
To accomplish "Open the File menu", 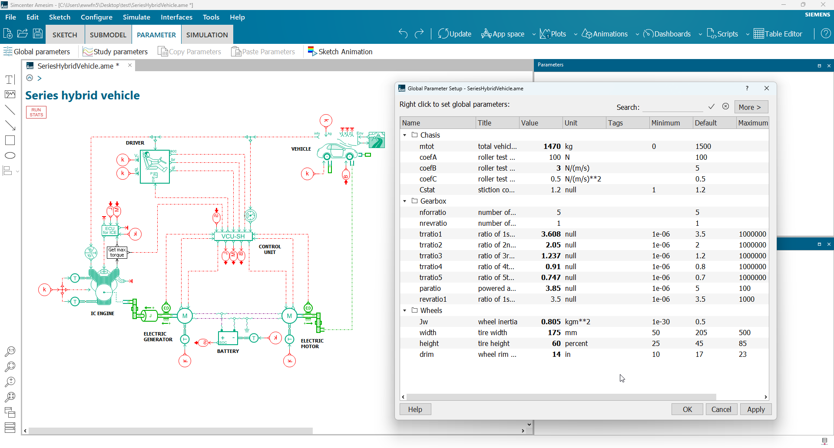I will (x=10, y=17).
